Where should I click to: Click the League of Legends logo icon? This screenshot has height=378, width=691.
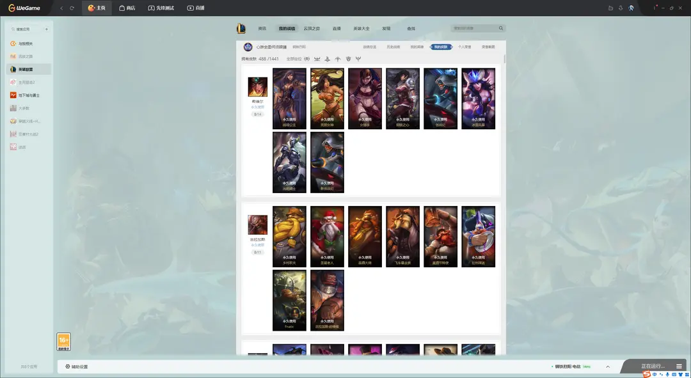point(241,28)
